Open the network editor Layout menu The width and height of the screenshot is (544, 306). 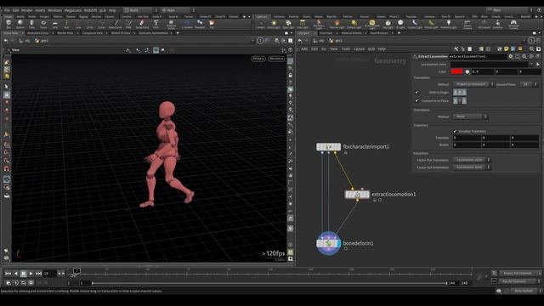point(359,49)
